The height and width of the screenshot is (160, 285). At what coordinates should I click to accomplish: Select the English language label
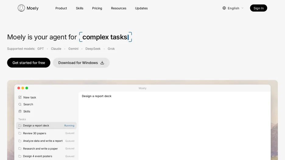coord(233,8)
